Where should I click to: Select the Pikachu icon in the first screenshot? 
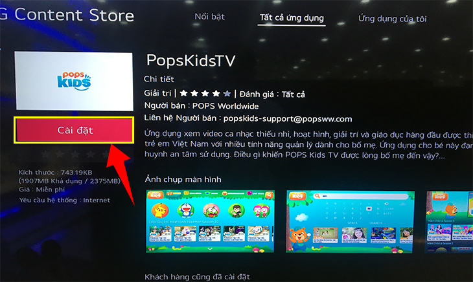160,210
